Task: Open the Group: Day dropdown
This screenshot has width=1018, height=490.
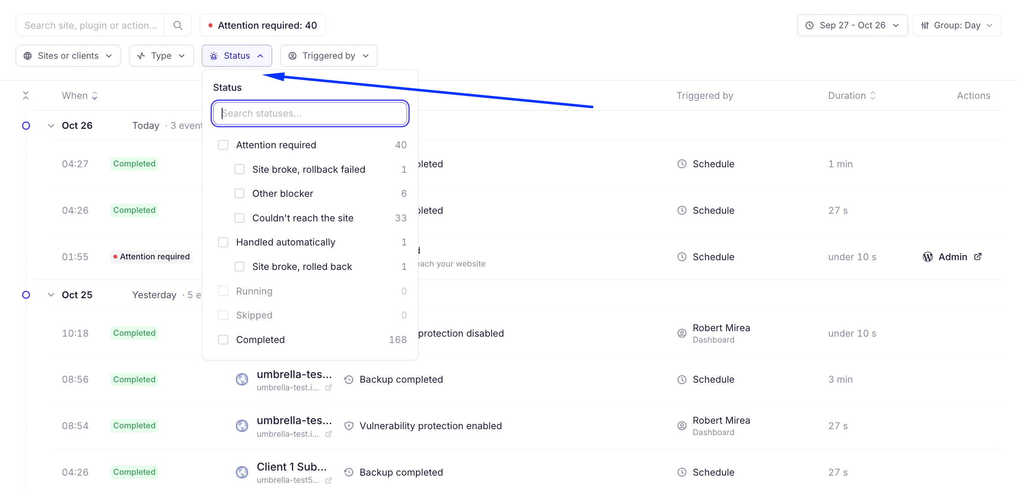Action: tap(957, 25)
